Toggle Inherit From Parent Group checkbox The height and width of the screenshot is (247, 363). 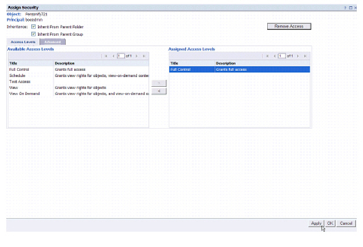[33, 34]
